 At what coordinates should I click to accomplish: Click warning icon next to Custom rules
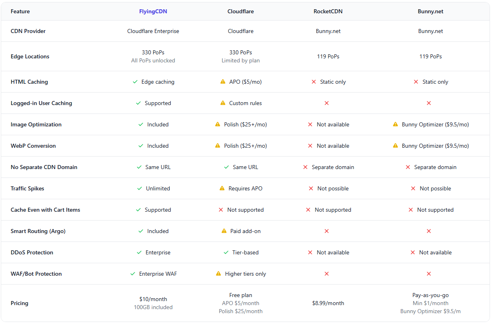(223, 103)
